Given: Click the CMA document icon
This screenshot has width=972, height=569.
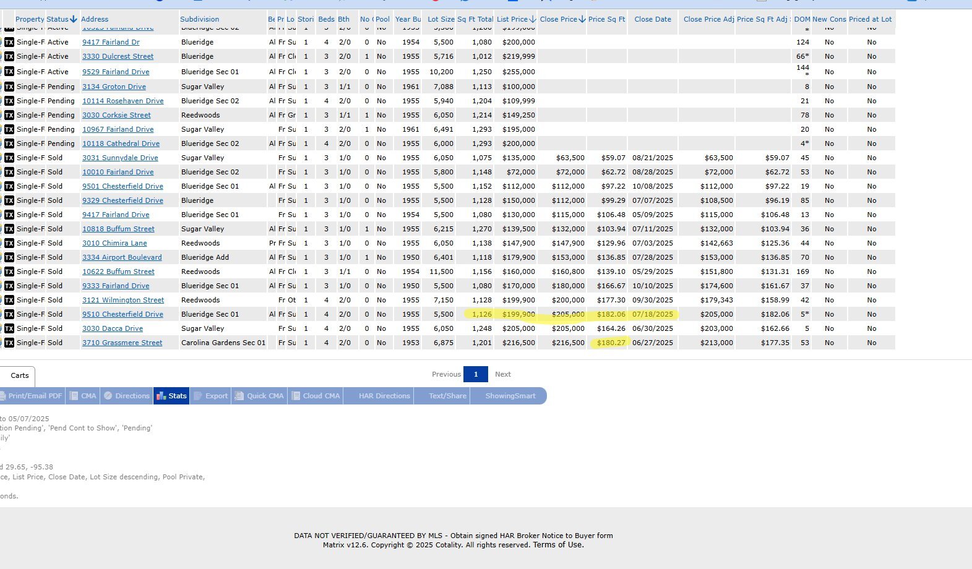Looking at the screenshot, I should (74, 396).
